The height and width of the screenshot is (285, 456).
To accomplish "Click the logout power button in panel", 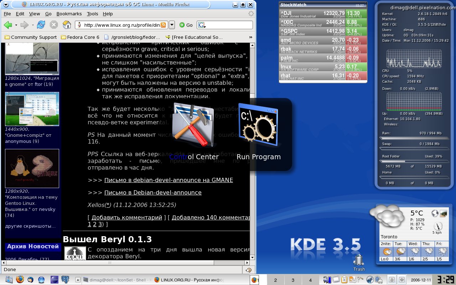I will [402, 280].
